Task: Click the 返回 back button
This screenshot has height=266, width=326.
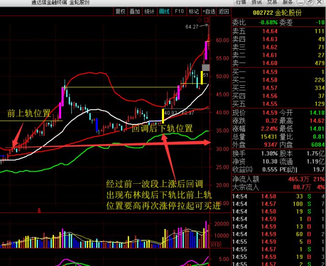Action: pyautogui.click(x=223, y=11)
